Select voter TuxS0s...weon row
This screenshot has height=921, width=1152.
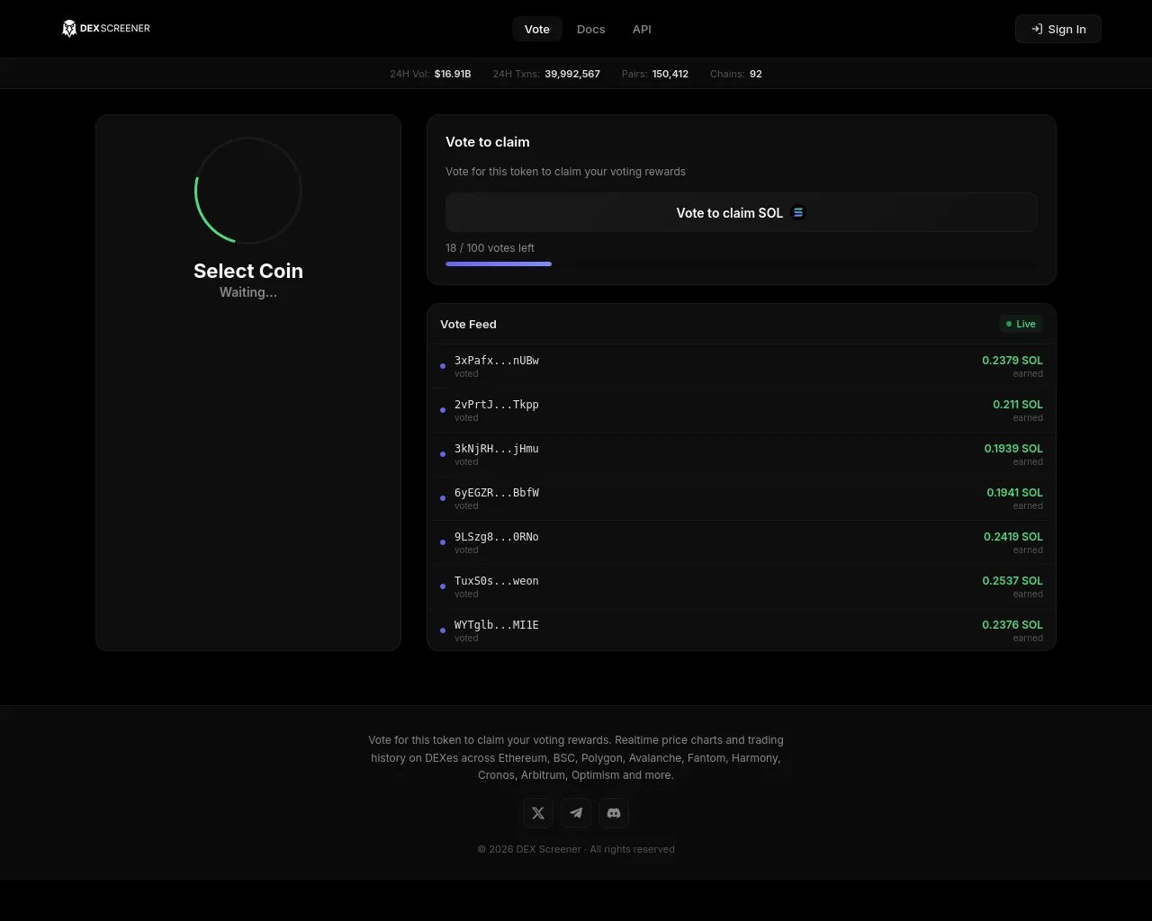tap(742, 586)
